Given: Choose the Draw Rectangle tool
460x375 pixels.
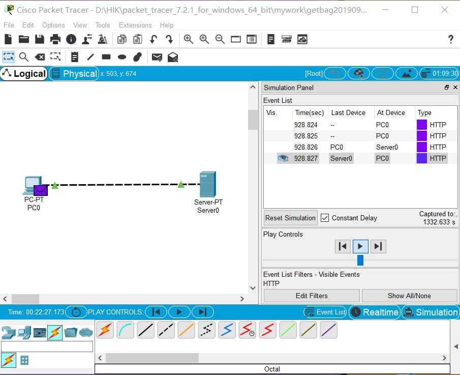Looking at the screenshot, I should click(x=106, y=56).
